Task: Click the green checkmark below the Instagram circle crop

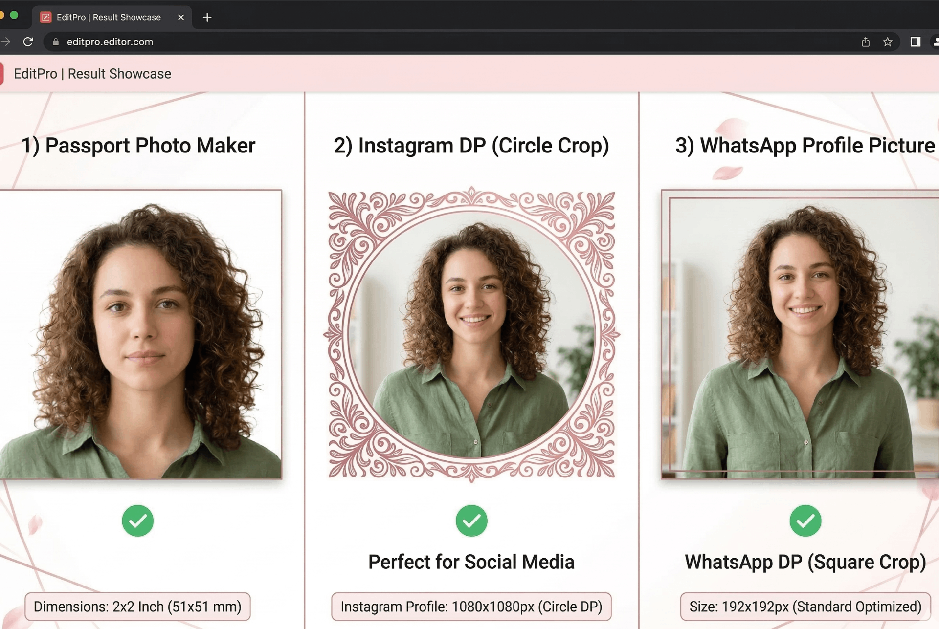Action: [x=471, y=521]
